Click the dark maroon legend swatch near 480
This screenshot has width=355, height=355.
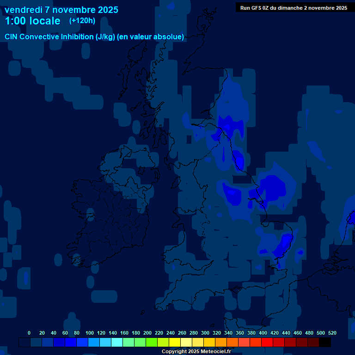[x=313, y=343]
